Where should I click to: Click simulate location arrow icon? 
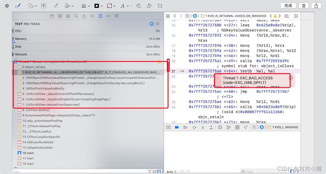click(245, 127)
